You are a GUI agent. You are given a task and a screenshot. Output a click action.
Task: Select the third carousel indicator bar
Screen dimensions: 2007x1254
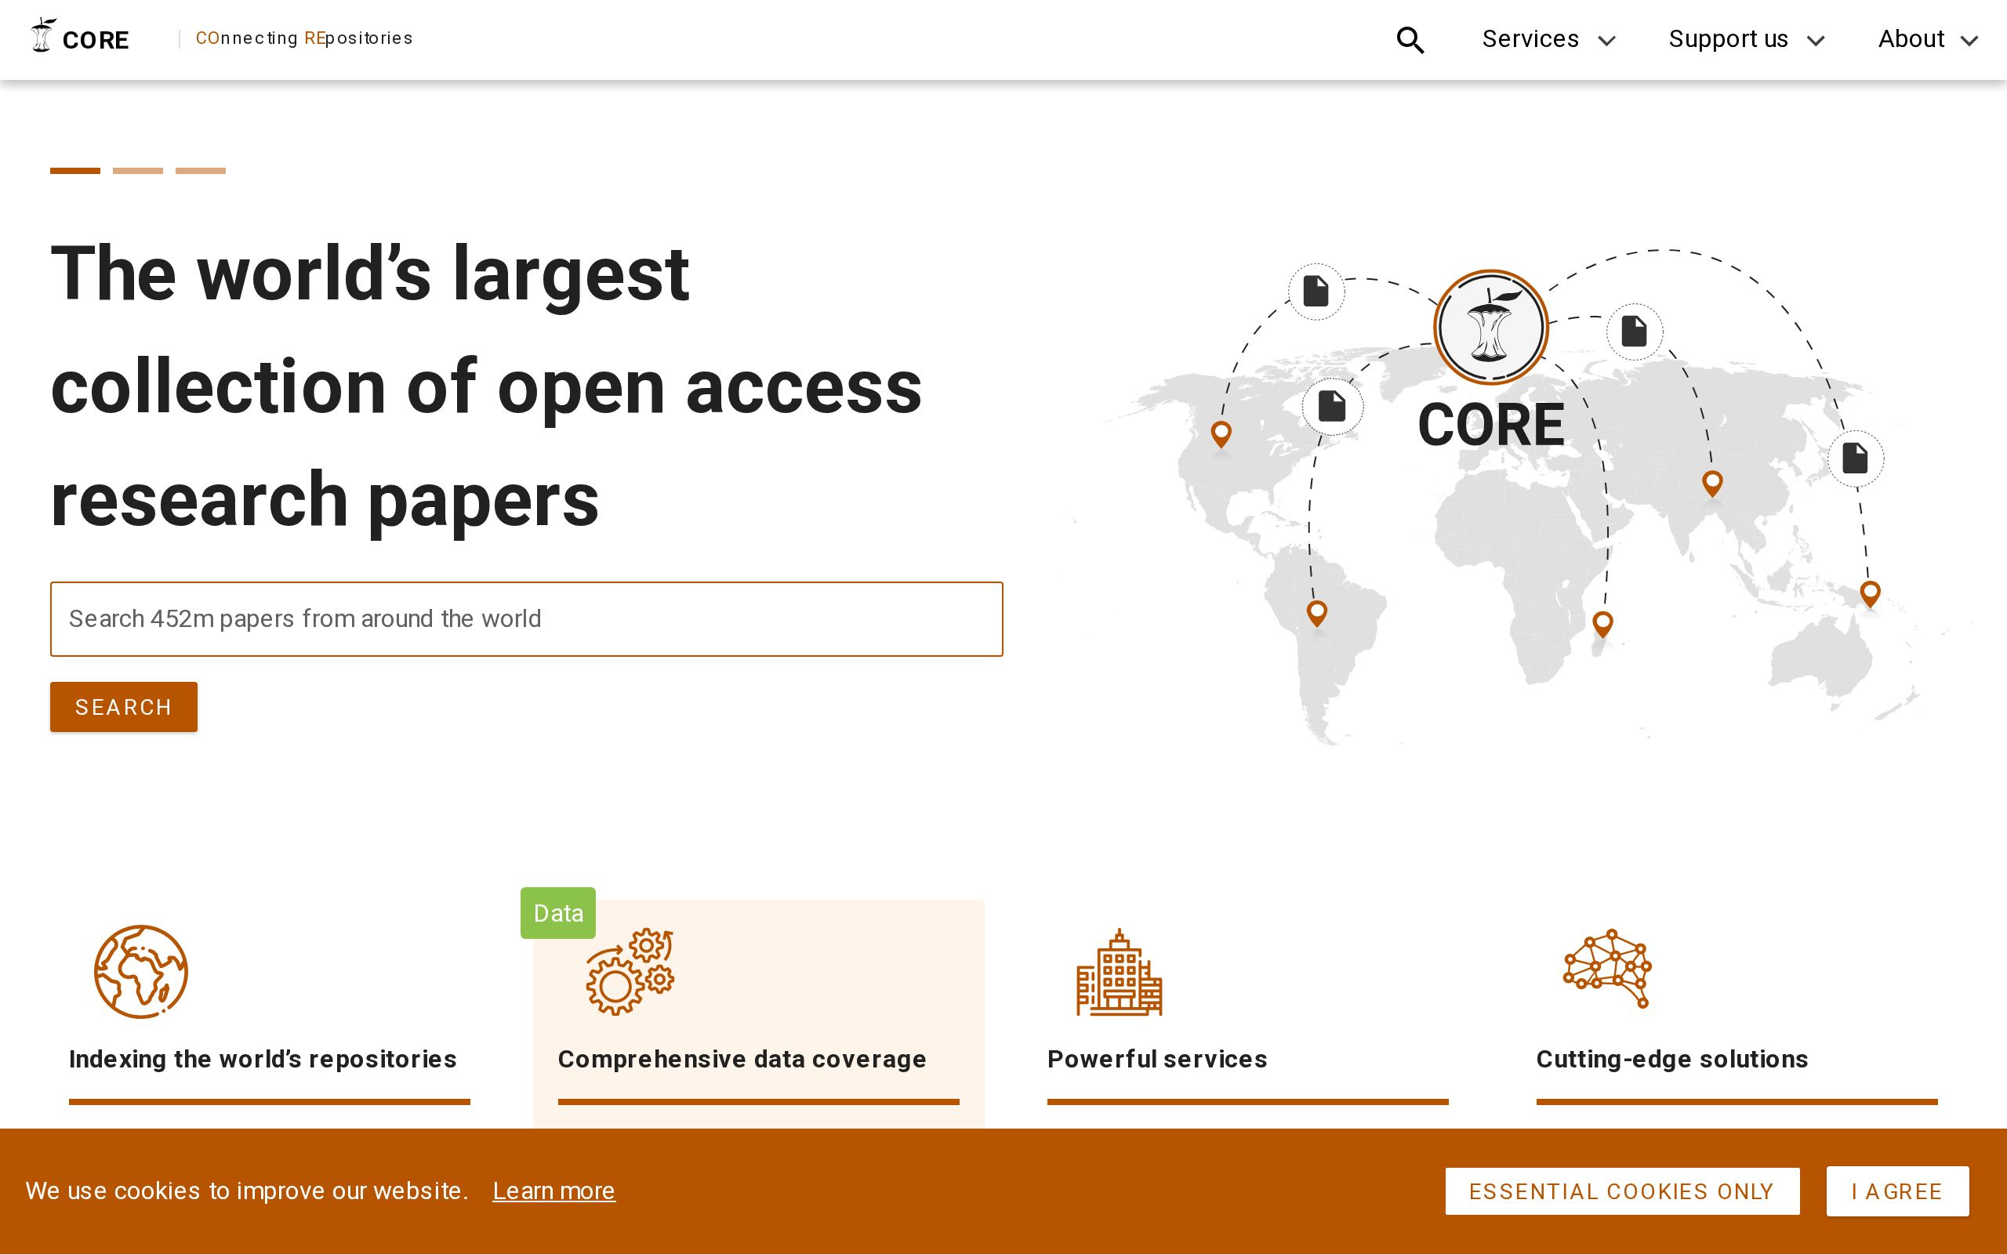[201, 171]
